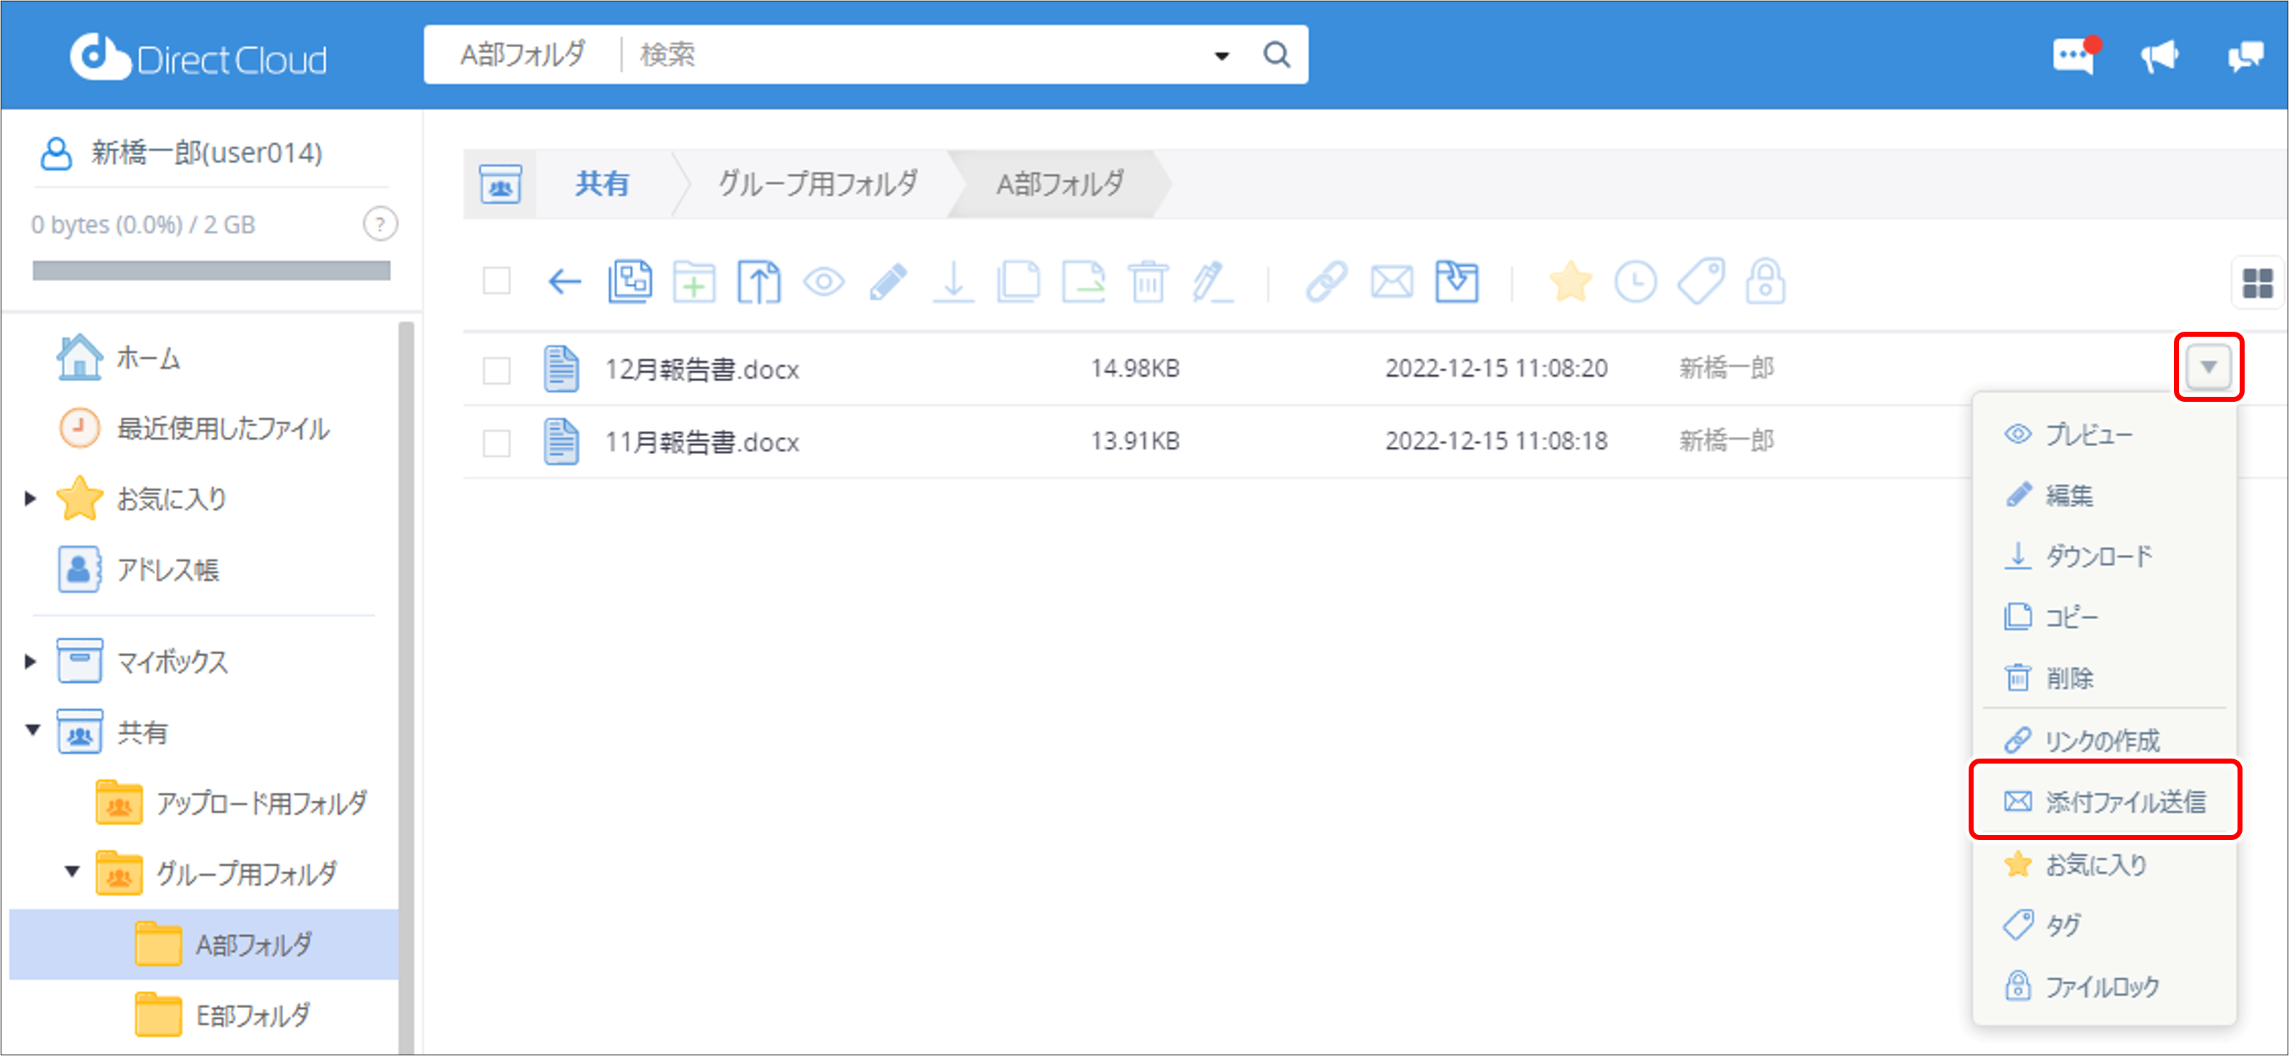Open the A部フォルダ breadcrumb link

(x=1061, y=184)
